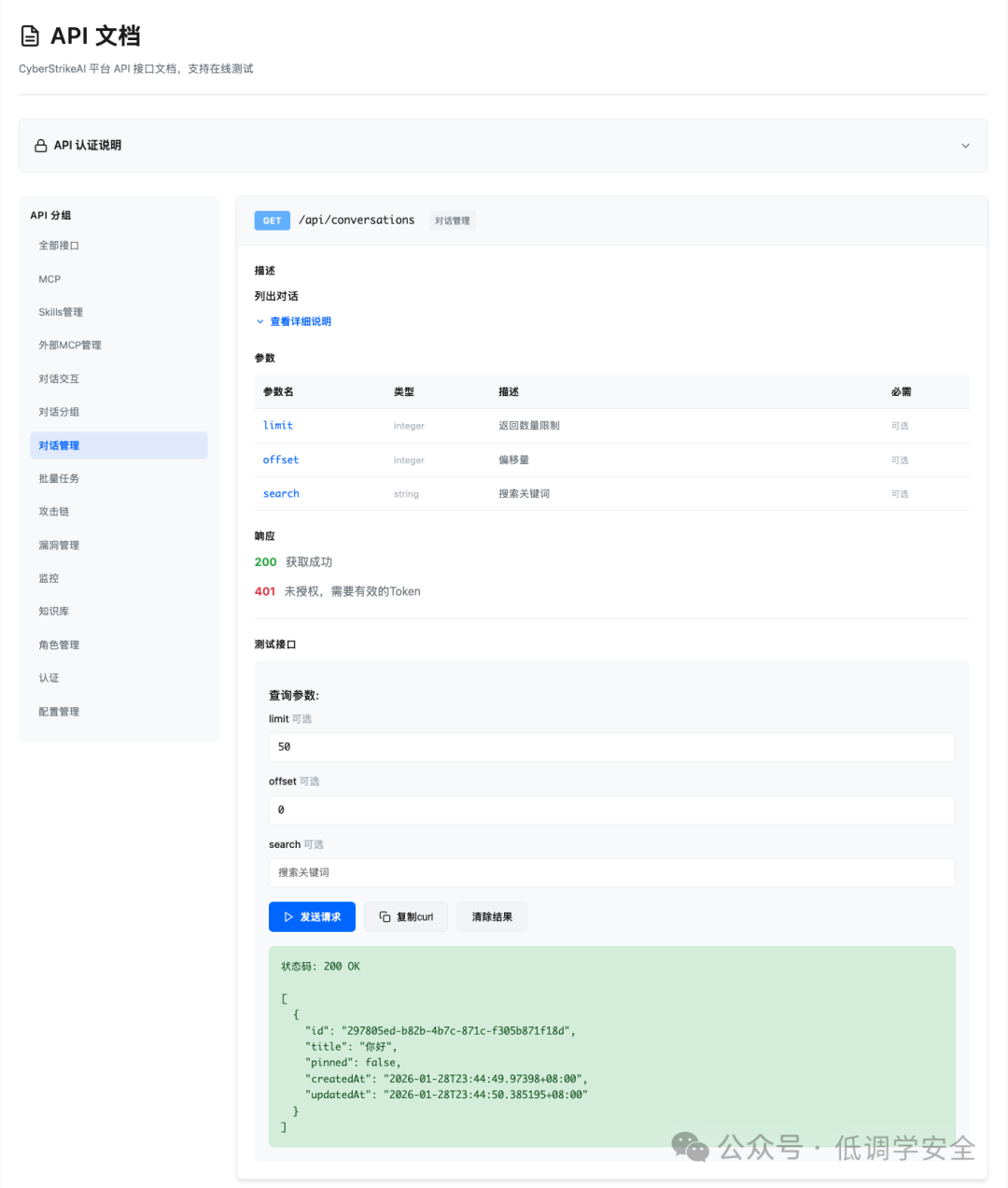Click the offset parameter name in table
This screenshot has width=1008, height=1188.
click(281, 460)
